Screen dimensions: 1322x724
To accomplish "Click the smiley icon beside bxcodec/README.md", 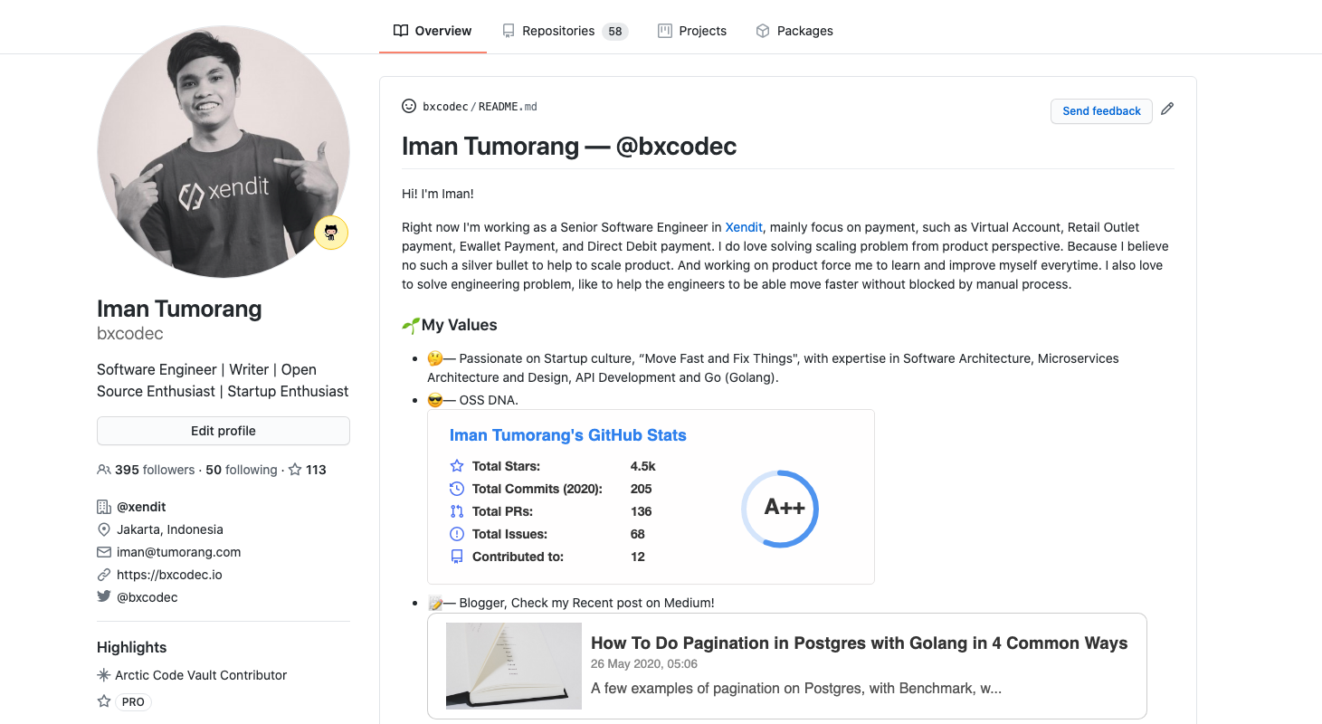I will (409, 106).
